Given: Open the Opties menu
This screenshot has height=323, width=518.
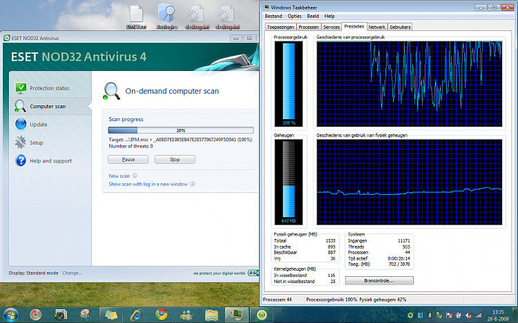Looking at the screenshot, I should [294, 16].
